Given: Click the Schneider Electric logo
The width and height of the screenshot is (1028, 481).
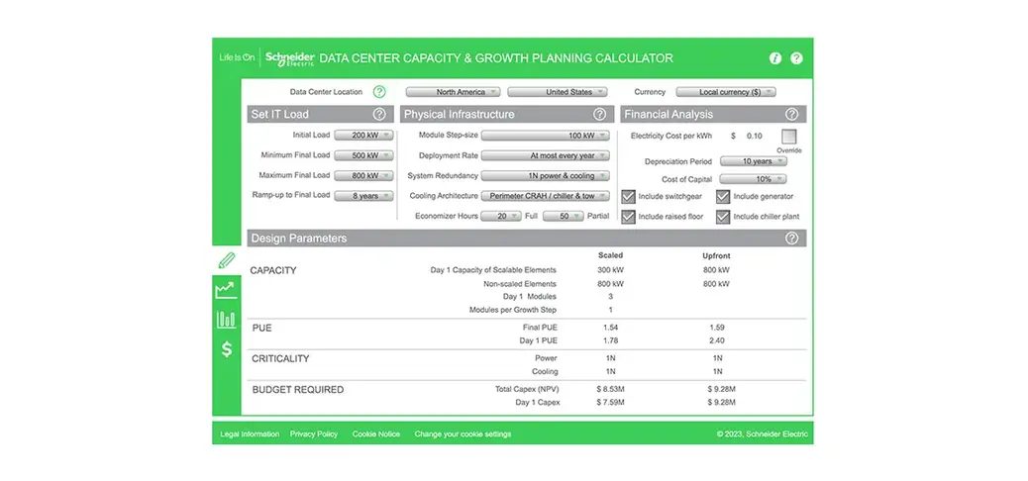Looking at the screenshot, I should (x=289, y=58).
